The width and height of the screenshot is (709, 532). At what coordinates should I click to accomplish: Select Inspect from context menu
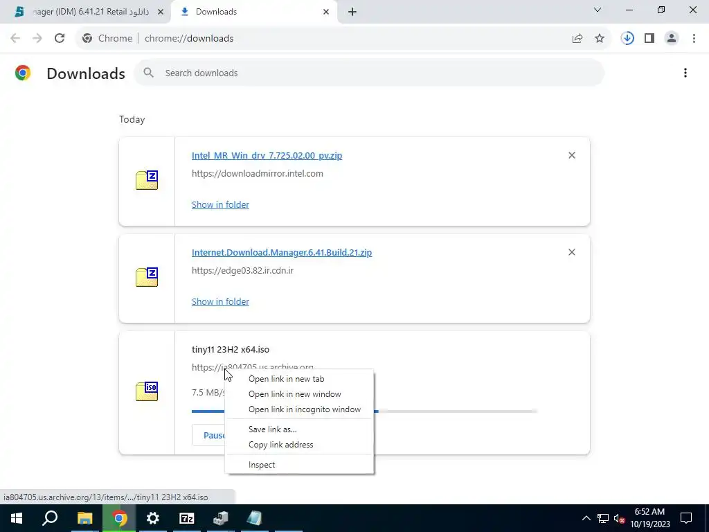click(299, 465)
